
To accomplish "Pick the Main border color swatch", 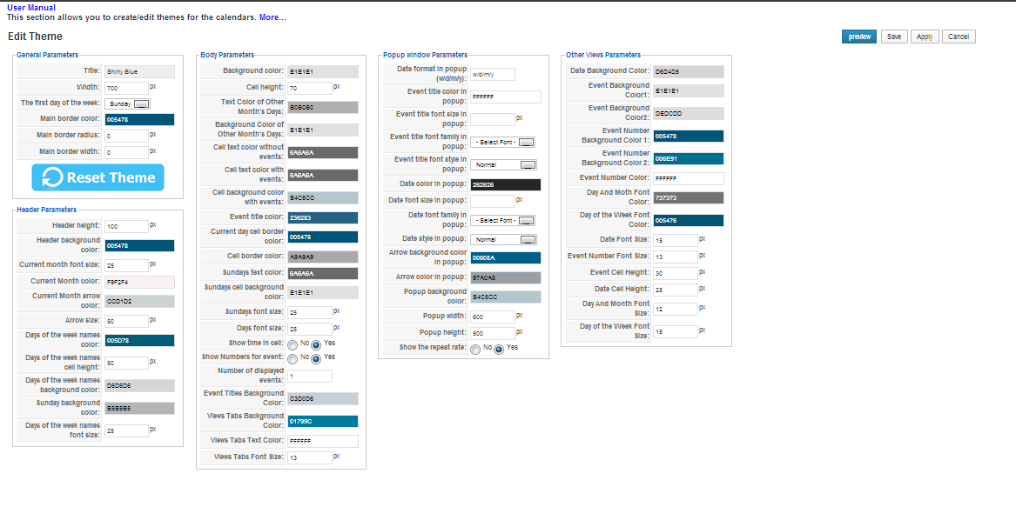I will [x=139, y=119].
